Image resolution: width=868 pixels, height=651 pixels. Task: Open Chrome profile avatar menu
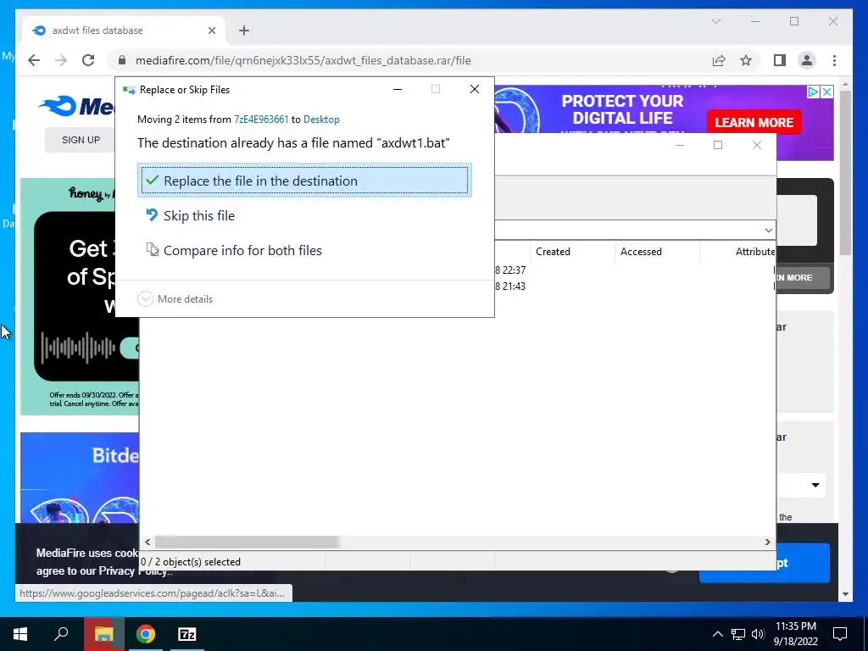[x=807, y=60]
